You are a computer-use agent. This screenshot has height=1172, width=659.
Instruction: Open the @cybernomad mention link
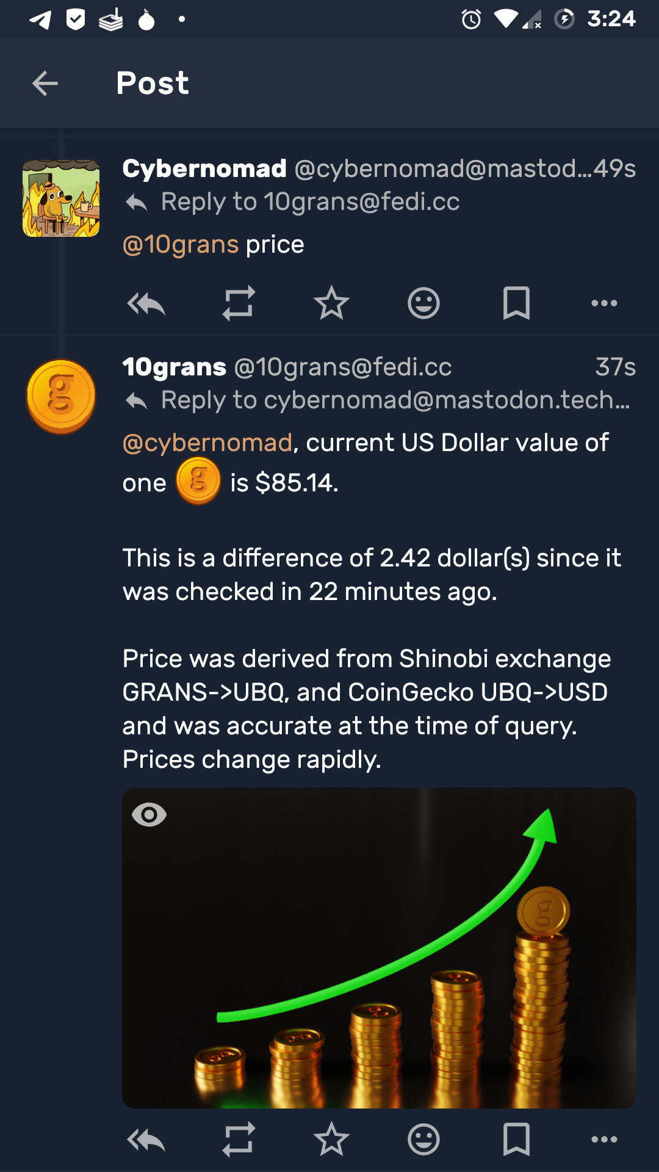(x=207, y=443)
